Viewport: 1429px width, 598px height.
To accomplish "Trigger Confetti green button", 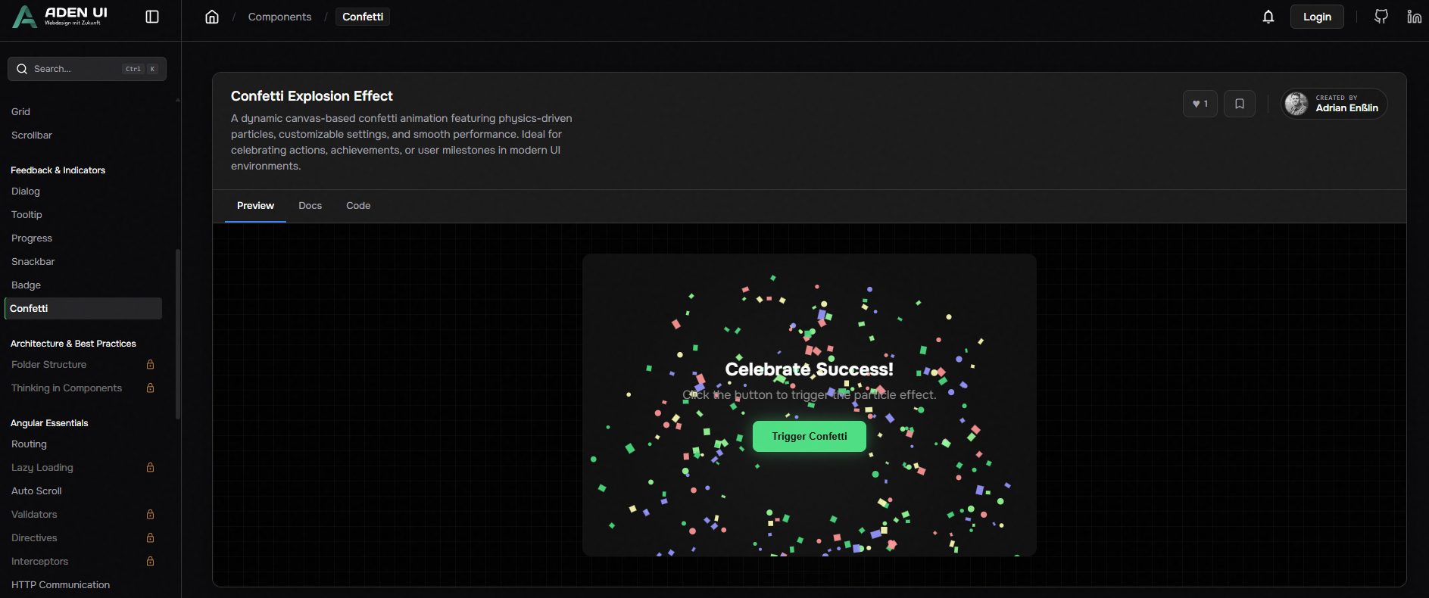I will coord(809,437).
